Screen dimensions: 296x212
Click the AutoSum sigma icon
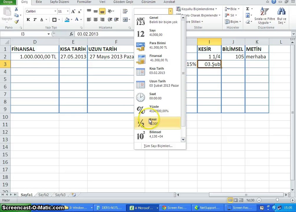(x=248, y=9)
